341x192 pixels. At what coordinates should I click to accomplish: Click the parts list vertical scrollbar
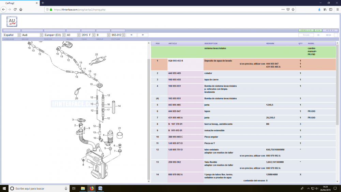[x=337, y=112]
